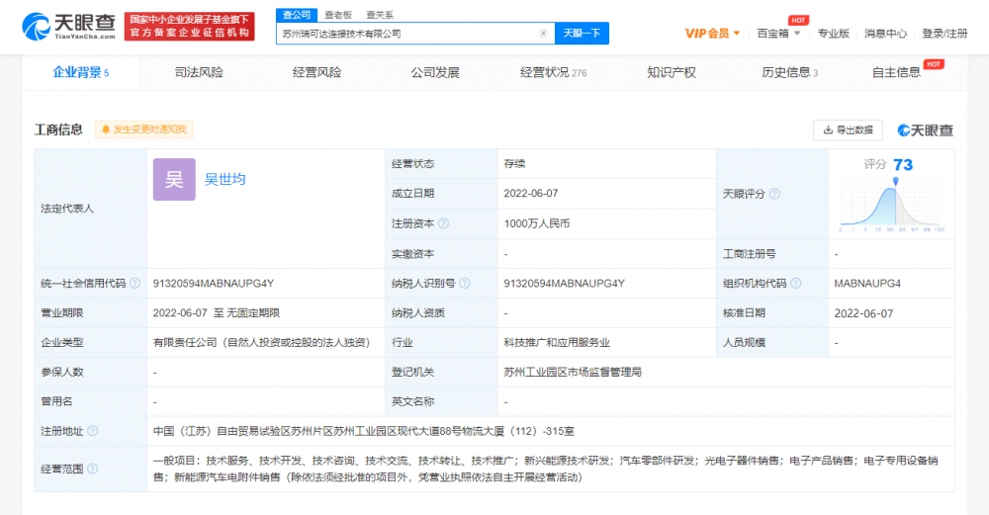This screenshot has height=515, width=989.
Task: Open the 自主信息 tab
Action: tap(896, 72)
